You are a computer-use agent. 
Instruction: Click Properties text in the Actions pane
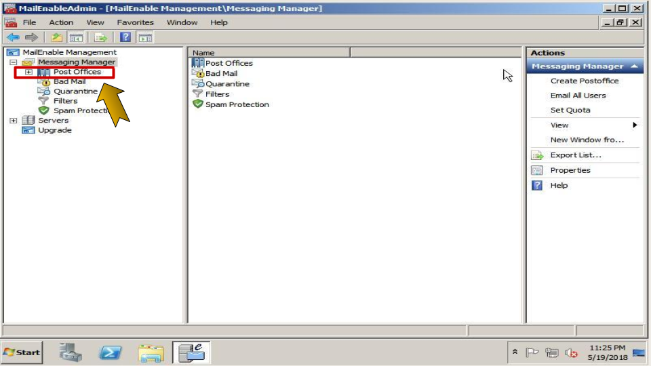570,170
